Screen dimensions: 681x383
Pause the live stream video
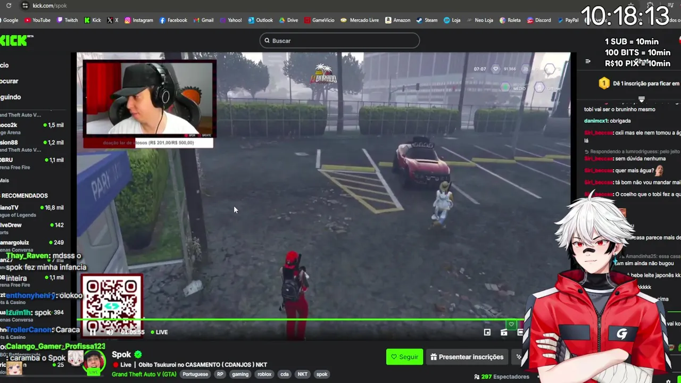(93, 332)
